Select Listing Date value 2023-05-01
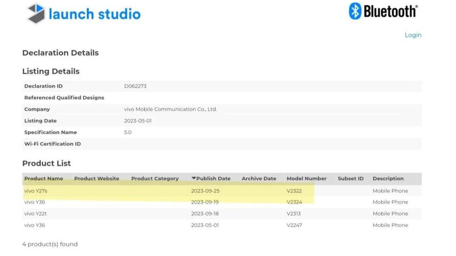Screen dimensions: 456x256 tap(138, 121)
